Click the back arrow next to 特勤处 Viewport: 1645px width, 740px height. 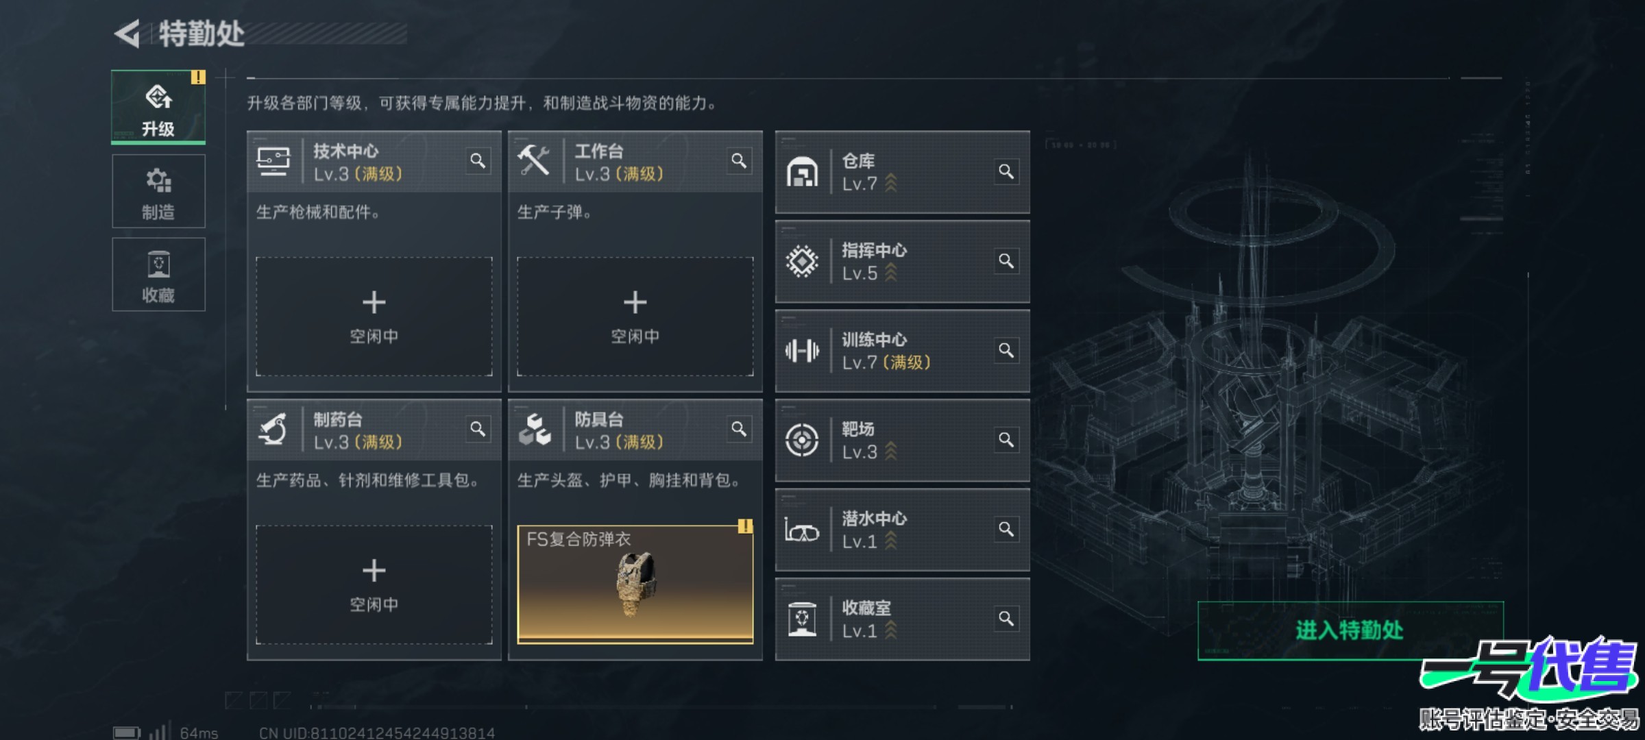[127, 34]
